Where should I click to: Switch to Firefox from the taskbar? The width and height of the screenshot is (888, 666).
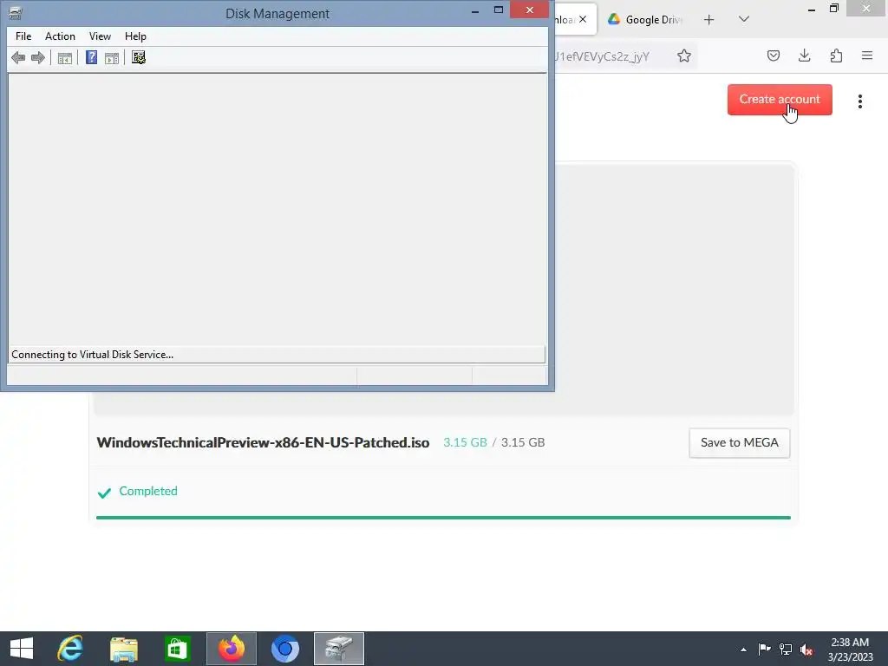tap(231, 649)
